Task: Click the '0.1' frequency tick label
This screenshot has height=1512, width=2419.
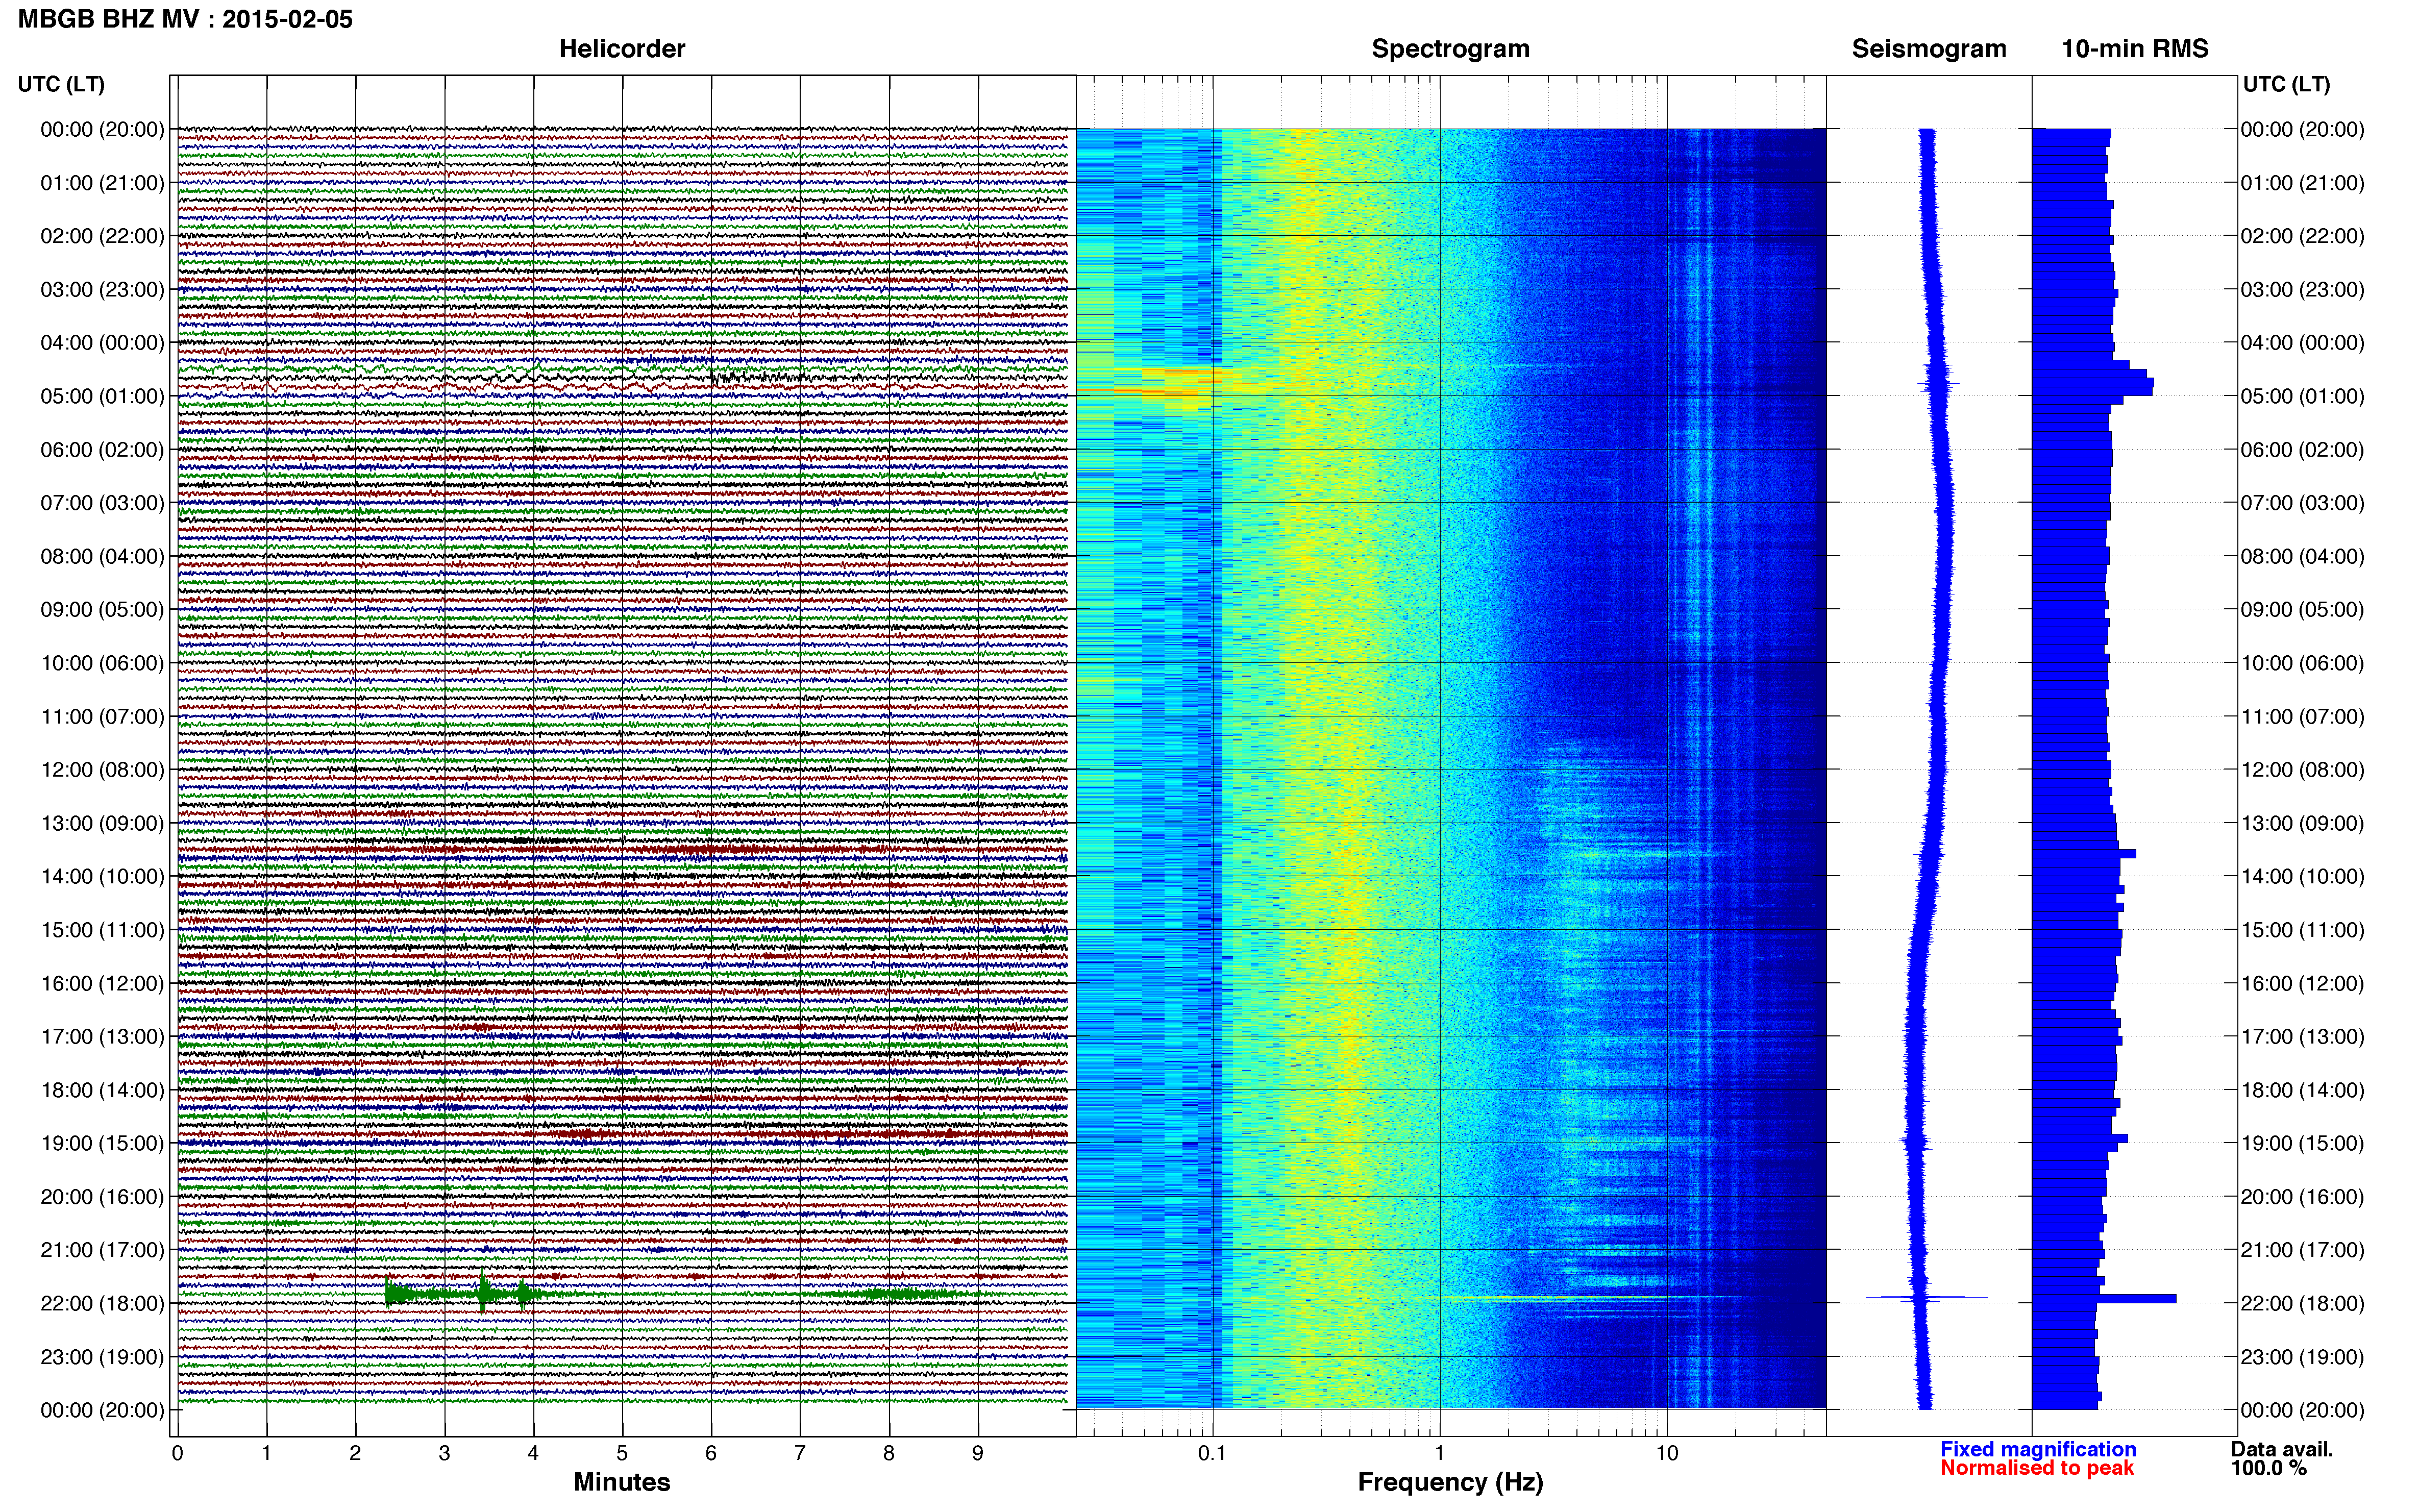Action: coord(1212,1453)
